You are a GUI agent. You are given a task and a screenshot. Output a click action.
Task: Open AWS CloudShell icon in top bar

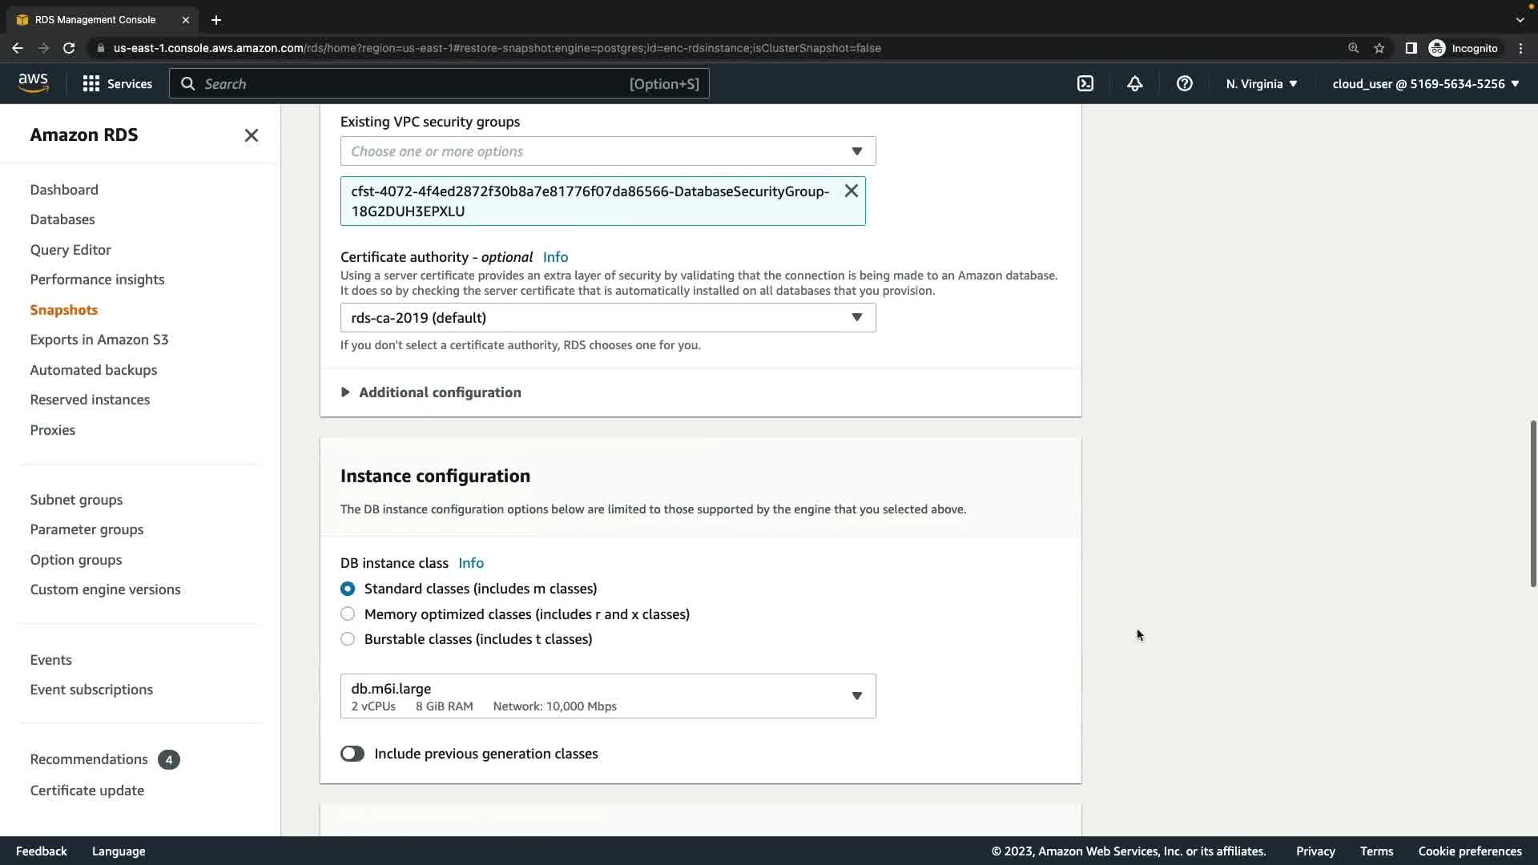(x=1085, y=83)
